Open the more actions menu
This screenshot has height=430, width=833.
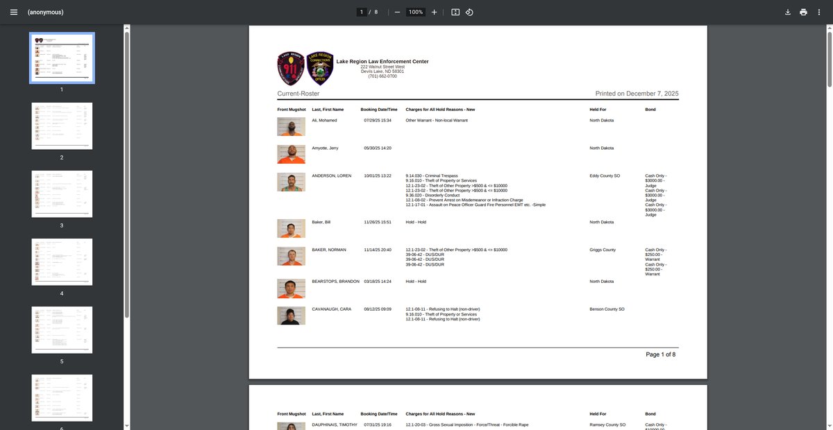coord(820,12)
